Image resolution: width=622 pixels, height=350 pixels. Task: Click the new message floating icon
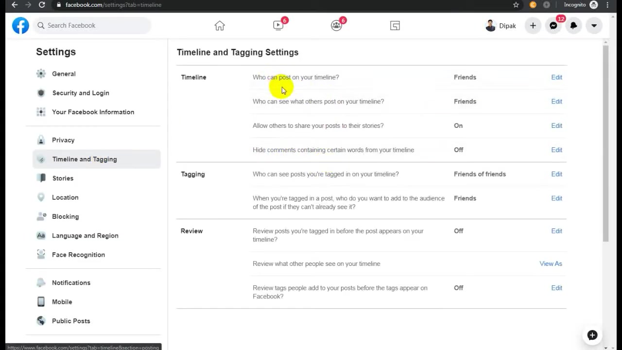click(592, 335)
